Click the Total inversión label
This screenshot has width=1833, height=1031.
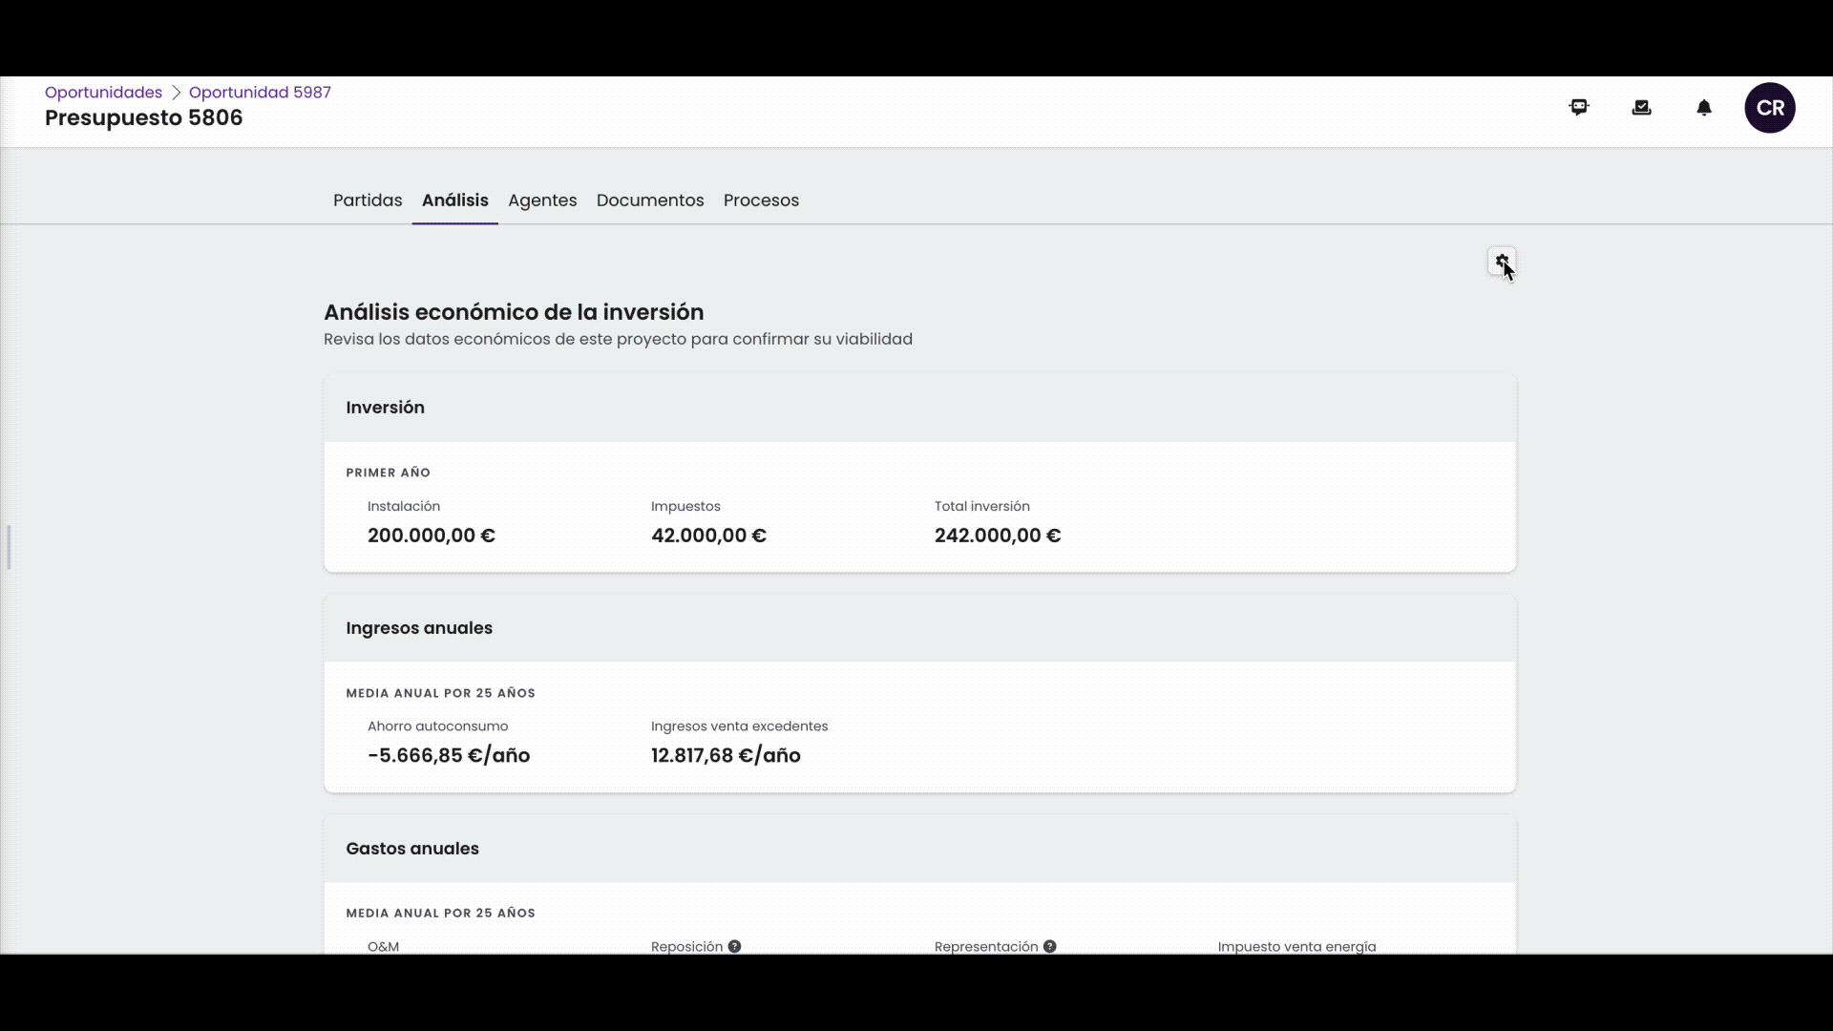[x=982, y=506]
